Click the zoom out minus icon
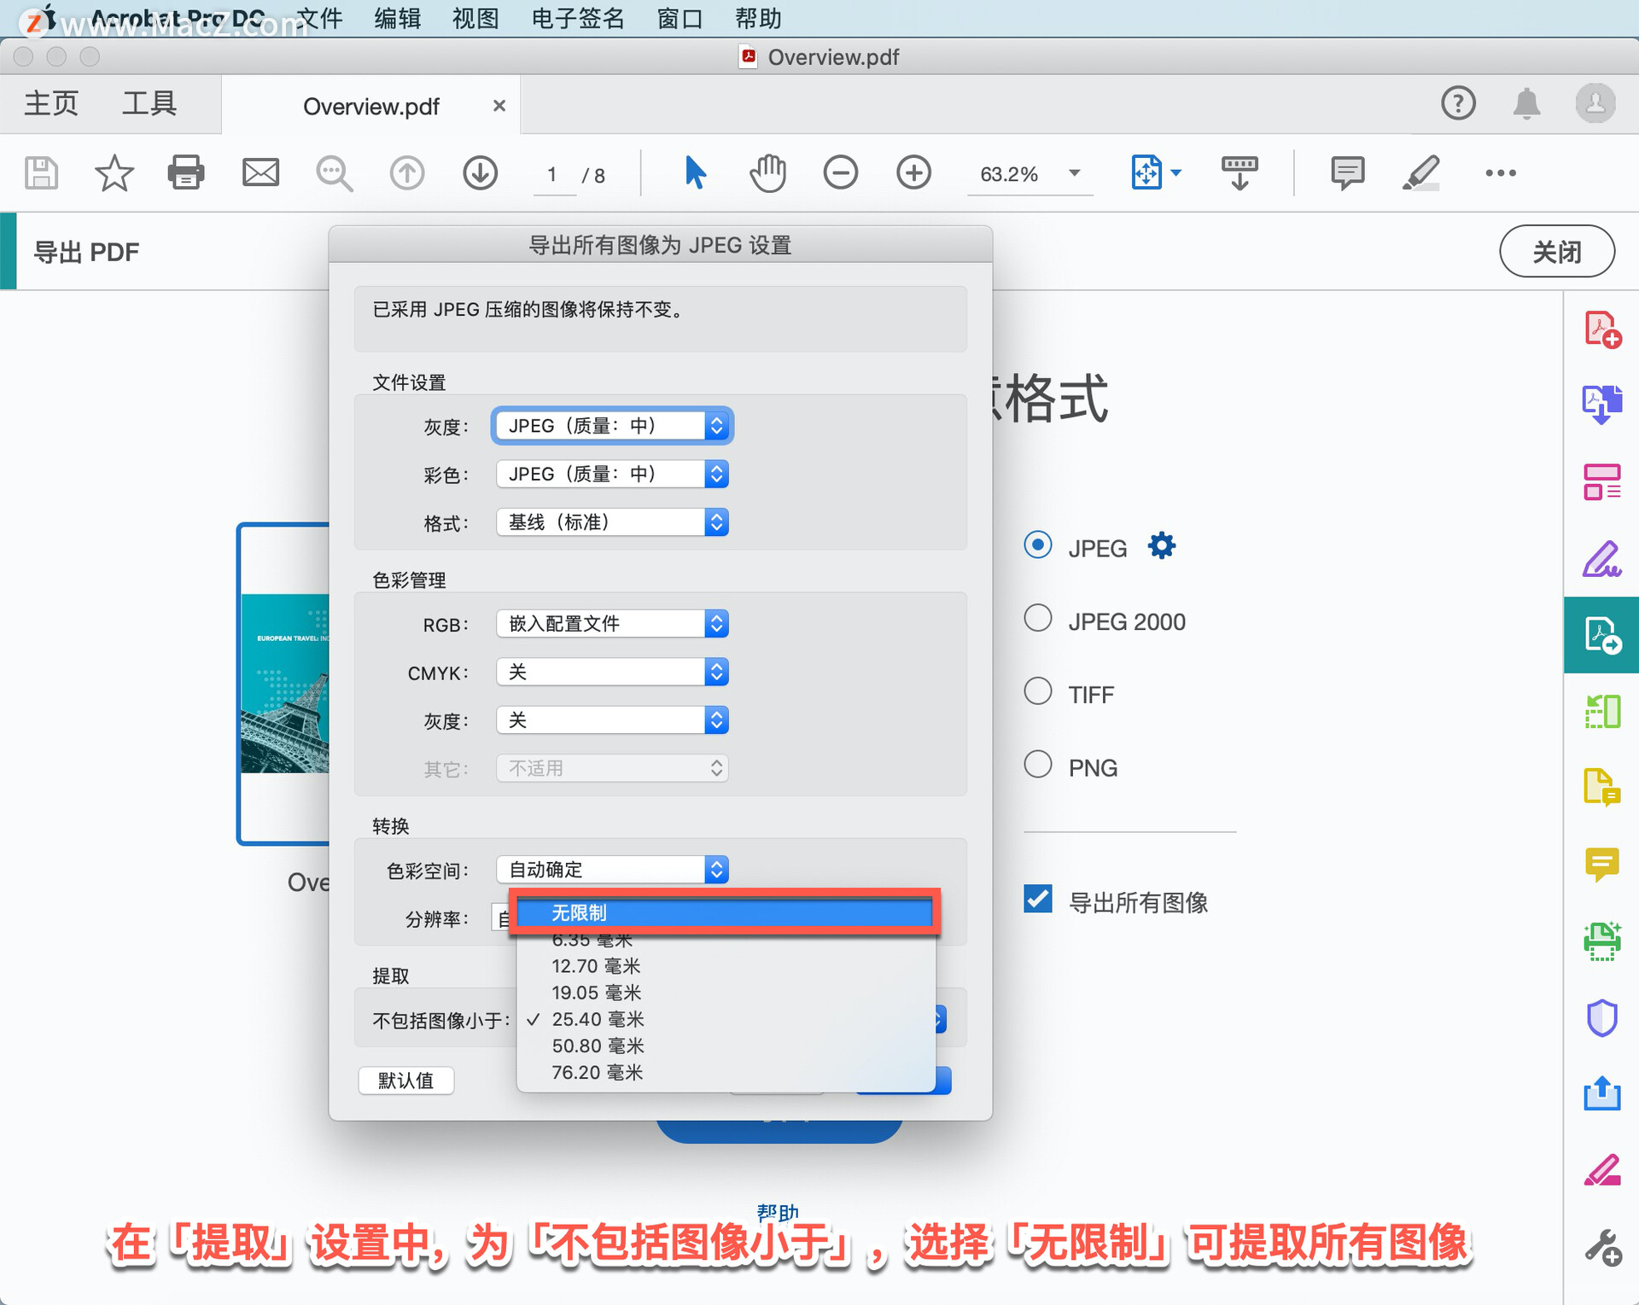 pos(840,172)
